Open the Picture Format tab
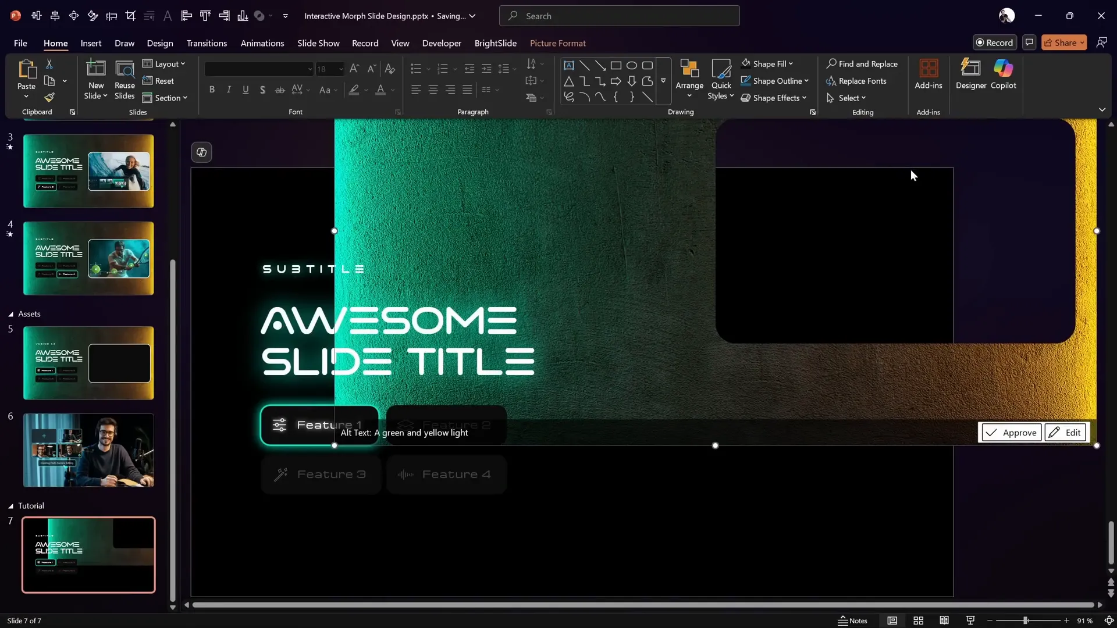The image size is (1117, 628). point(558,43)
